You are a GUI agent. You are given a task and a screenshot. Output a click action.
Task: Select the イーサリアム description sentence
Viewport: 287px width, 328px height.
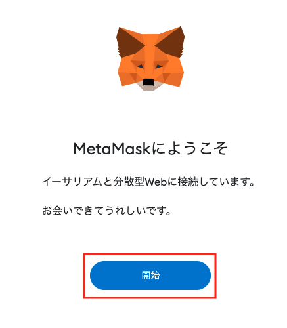click(x=148, y=182)
